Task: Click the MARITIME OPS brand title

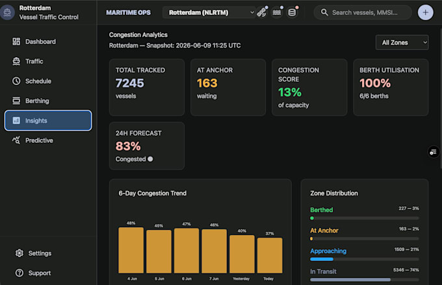Action: (128, 12)
